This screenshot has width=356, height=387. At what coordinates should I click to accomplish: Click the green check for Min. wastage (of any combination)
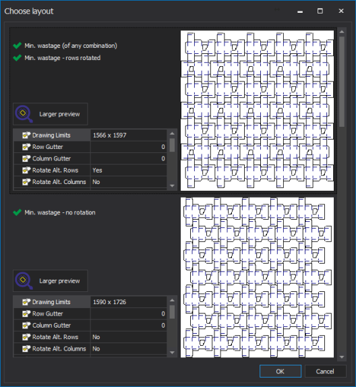point(18,45)
